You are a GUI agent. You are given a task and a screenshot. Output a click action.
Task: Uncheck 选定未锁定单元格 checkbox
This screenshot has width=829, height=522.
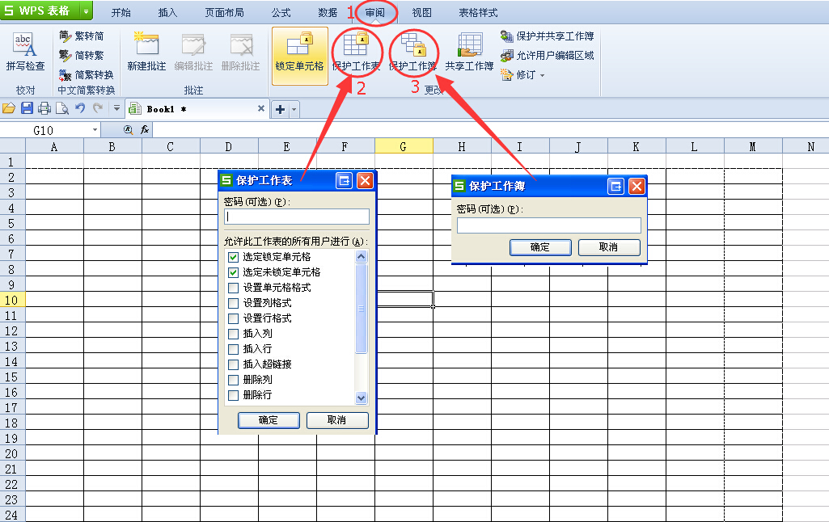233,272
